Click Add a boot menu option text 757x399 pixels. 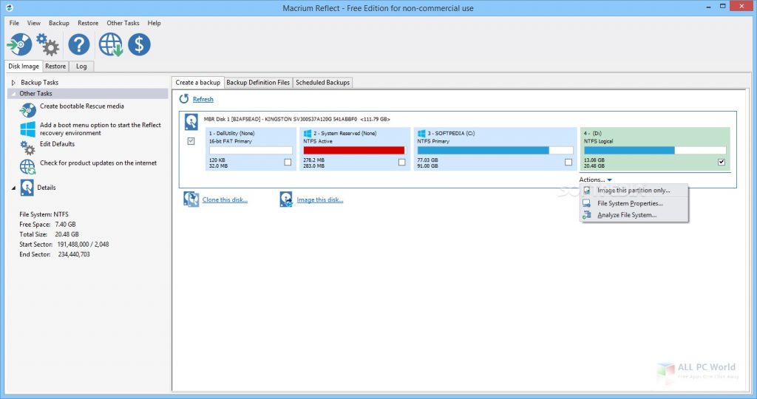101,129
